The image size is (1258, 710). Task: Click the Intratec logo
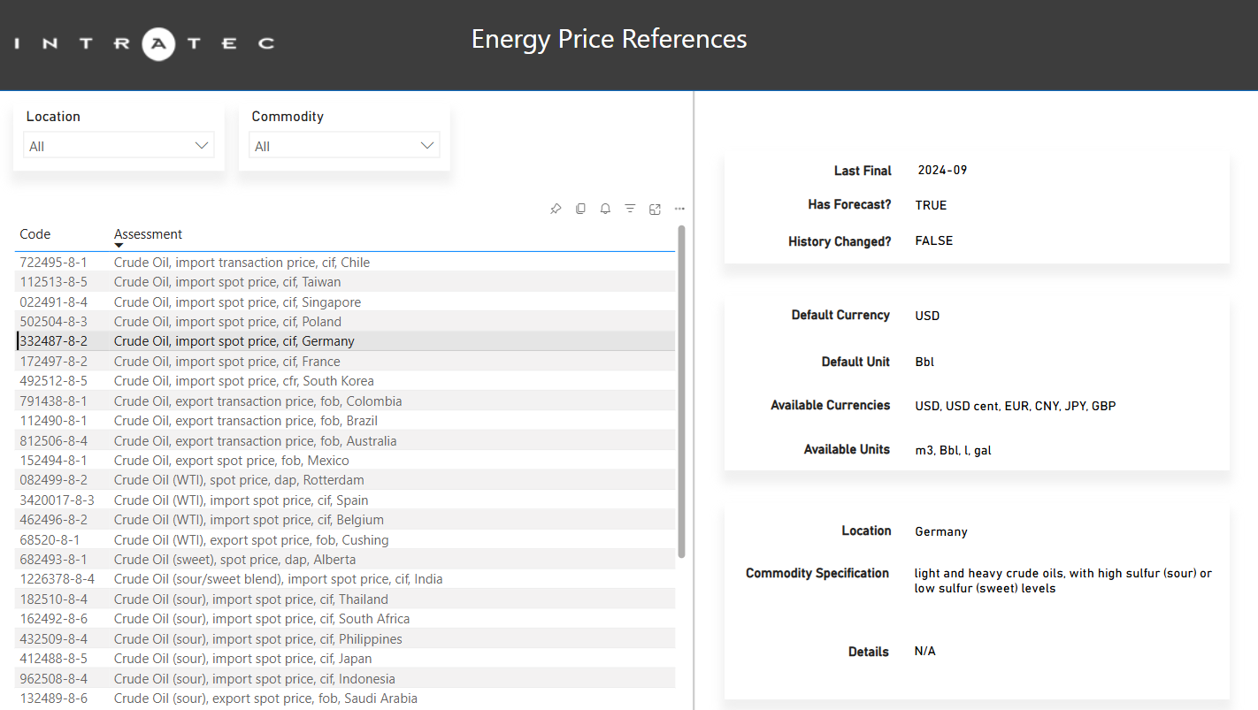tap(144, 42)
